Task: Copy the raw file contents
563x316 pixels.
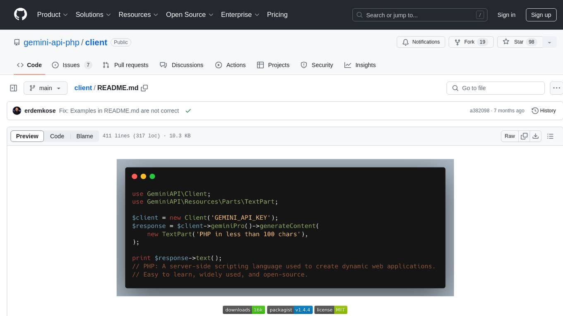Action: (524, 136)
